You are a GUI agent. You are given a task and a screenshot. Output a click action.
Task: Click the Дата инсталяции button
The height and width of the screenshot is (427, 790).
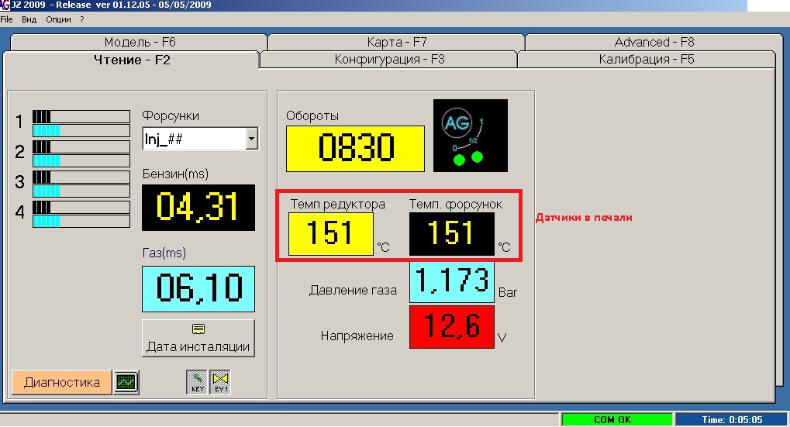[x=198, y=338]
